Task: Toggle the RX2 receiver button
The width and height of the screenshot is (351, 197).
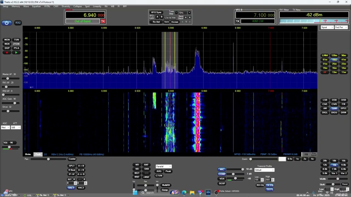Action: coord(18,23)
